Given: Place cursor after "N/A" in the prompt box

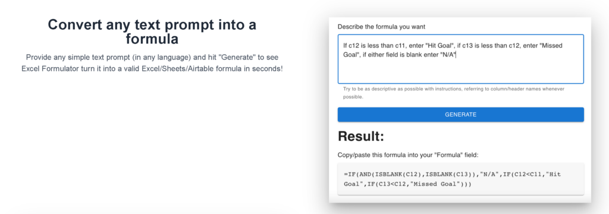Looking at the screenshot, I should tap(456, 55).
